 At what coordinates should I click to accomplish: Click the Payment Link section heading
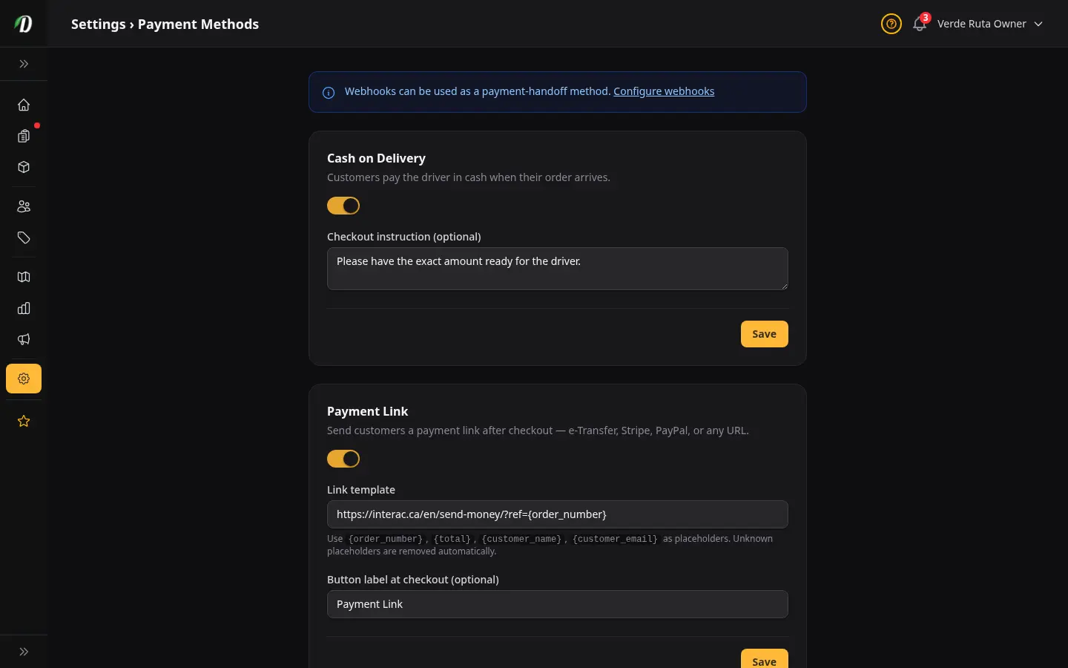[x=367, y=411]
